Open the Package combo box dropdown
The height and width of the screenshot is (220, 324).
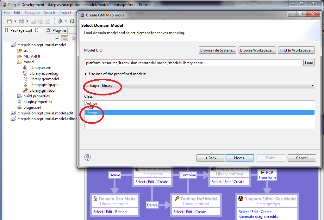[312, 86]
